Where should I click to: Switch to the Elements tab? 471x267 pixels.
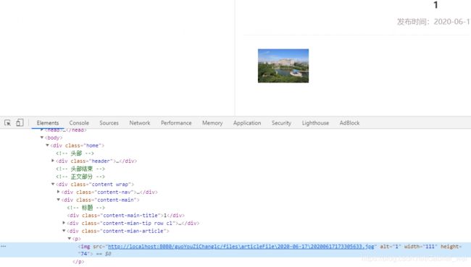(48, 123)
